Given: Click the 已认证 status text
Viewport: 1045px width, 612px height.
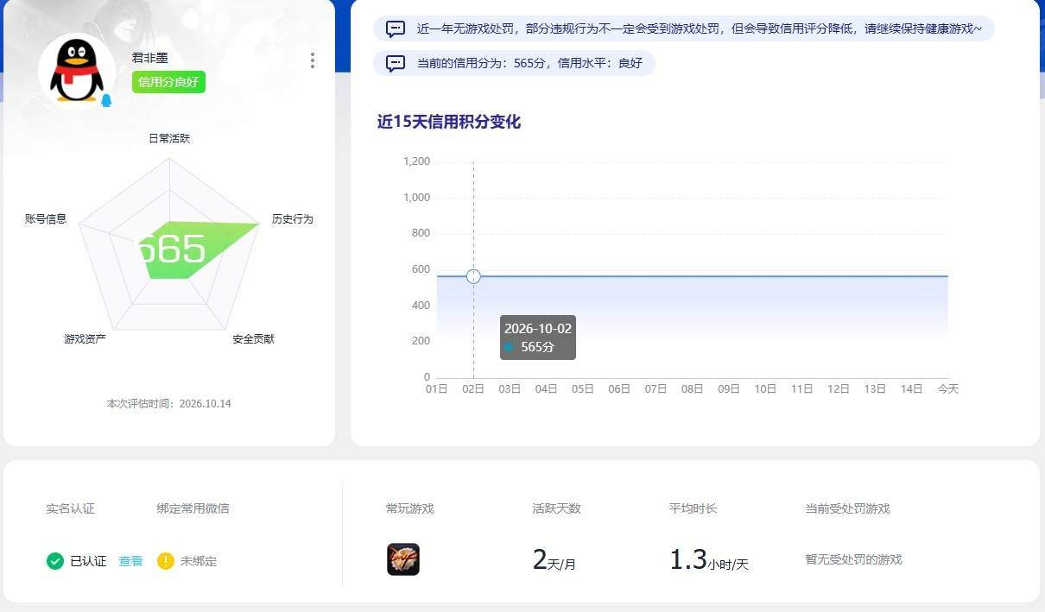Looking at the screenshot, I should point(88,561).
